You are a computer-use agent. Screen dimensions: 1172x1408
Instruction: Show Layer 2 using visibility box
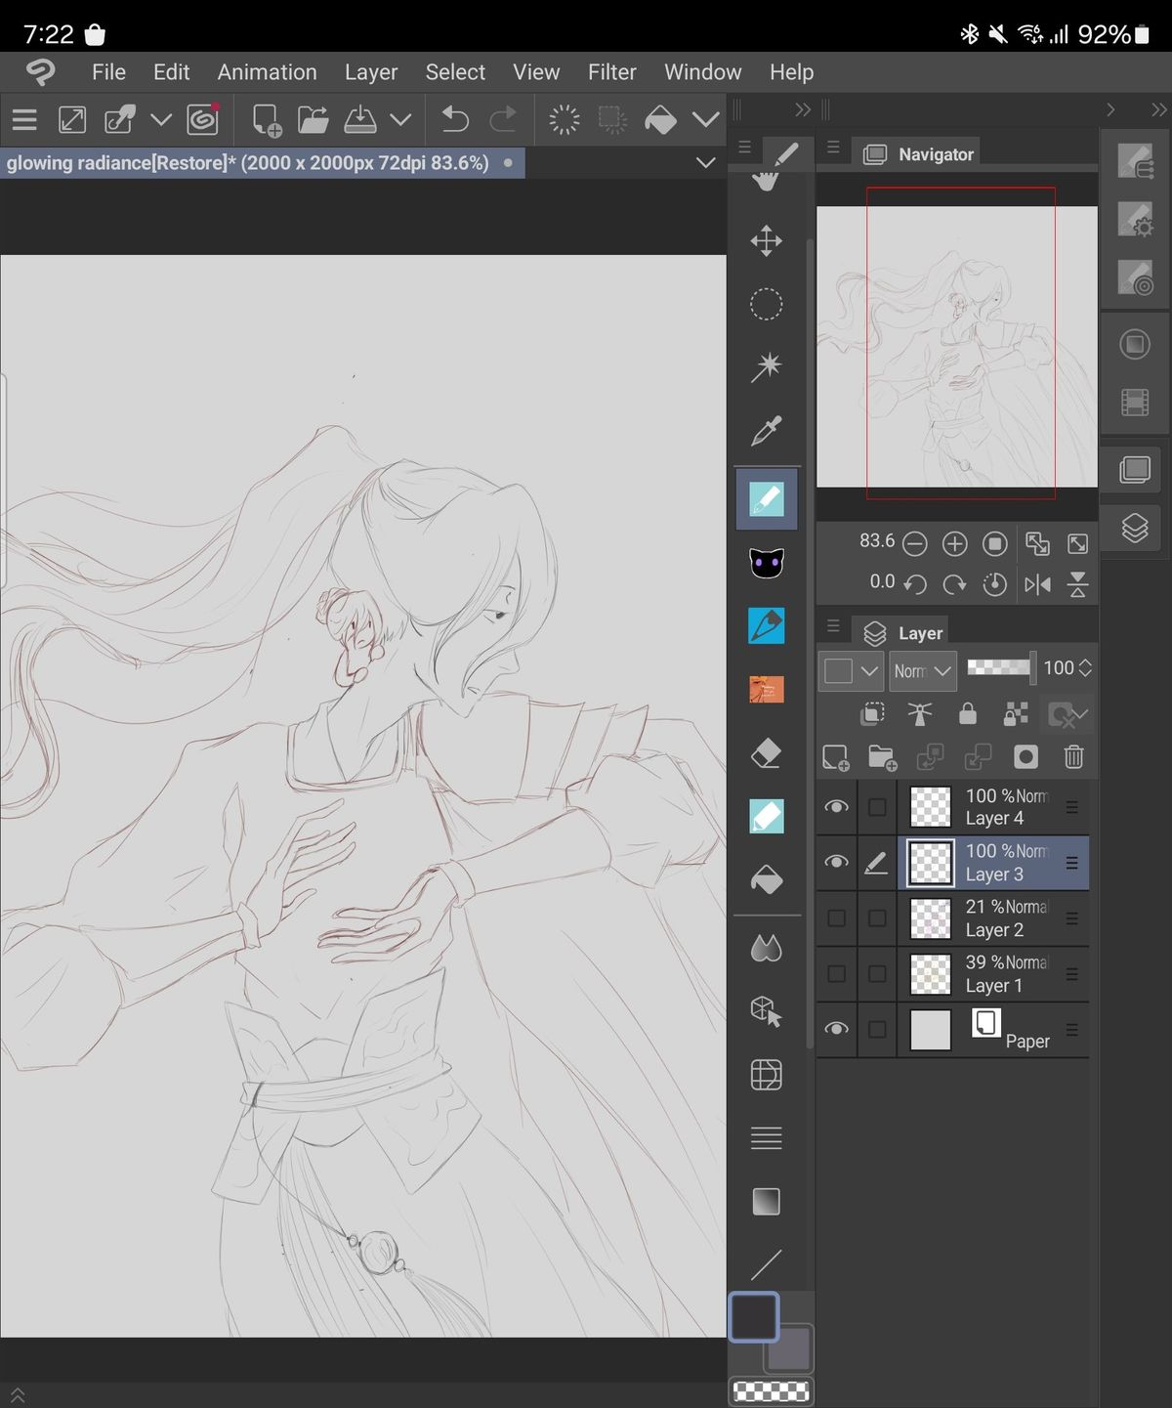click(836, 918)
